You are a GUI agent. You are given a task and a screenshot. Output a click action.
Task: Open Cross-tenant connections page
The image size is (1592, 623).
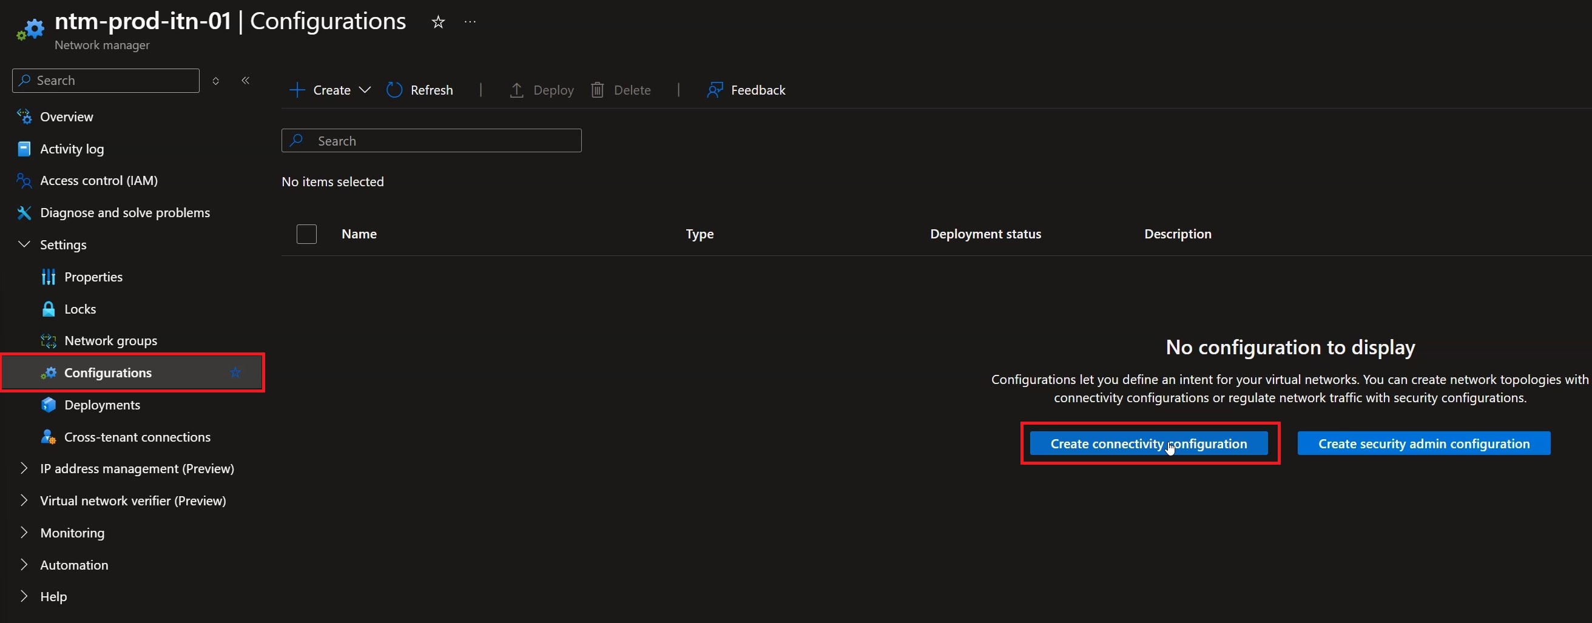click(137, 437)
